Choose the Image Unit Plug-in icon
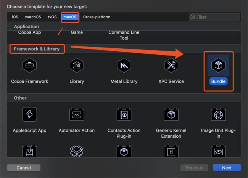Image resolution: width=248 pixels, height=178 pixels. (218, 114)
